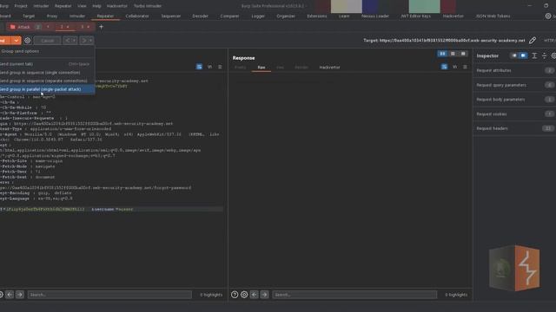The width and height of the screenshot is (556, 312).
Task: Click the Cancel button
Action: tap(47, 41)
